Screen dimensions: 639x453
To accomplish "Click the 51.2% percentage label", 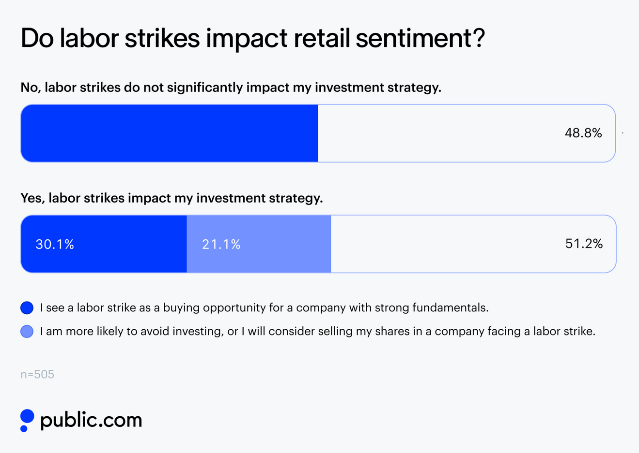I will click(584, 244).
